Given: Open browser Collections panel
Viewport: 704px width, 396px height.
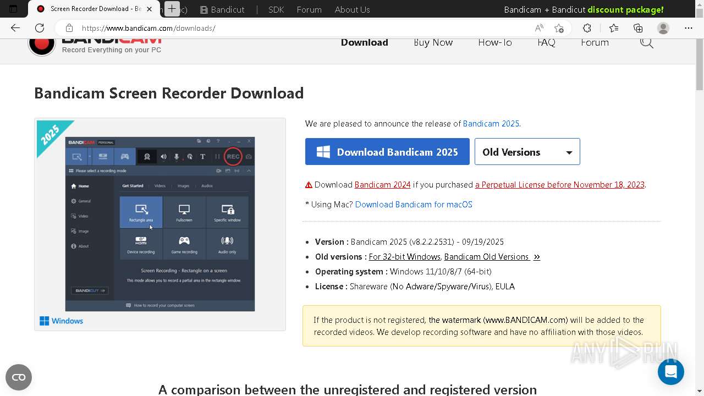Looking at the screenshot, I should pos(638,28).
